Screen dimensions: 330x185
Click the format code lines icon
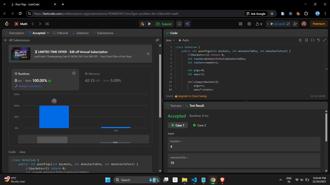pyautogui.click(x=300, y=40)
